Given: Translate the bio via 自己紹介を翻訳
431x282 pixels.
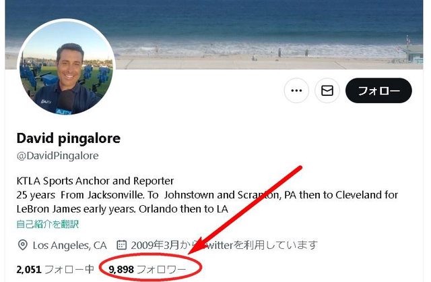Looking at the screenshot, I should tap(48, 224).
